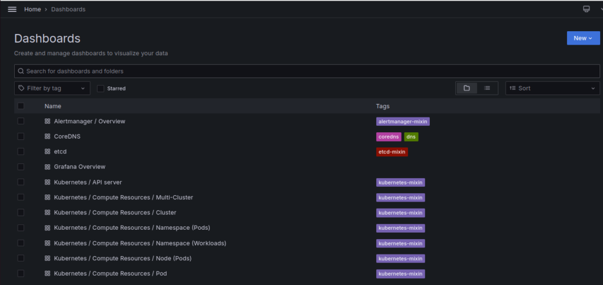Open the hamburger navigation menu
The width and height of the screenshot is (603, 285).
[12, 9]
